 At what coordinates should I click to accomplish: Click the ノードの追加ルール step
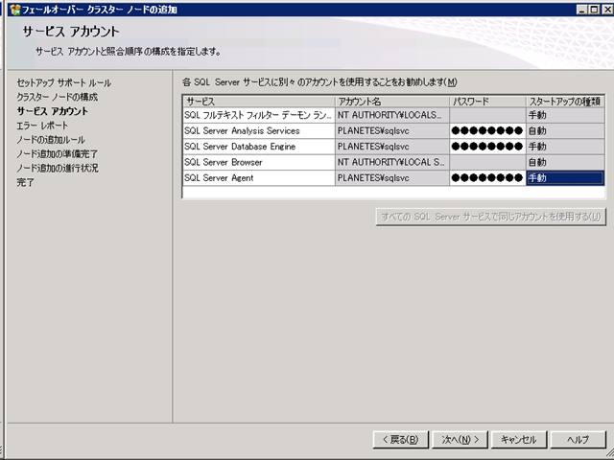(51, 140)
